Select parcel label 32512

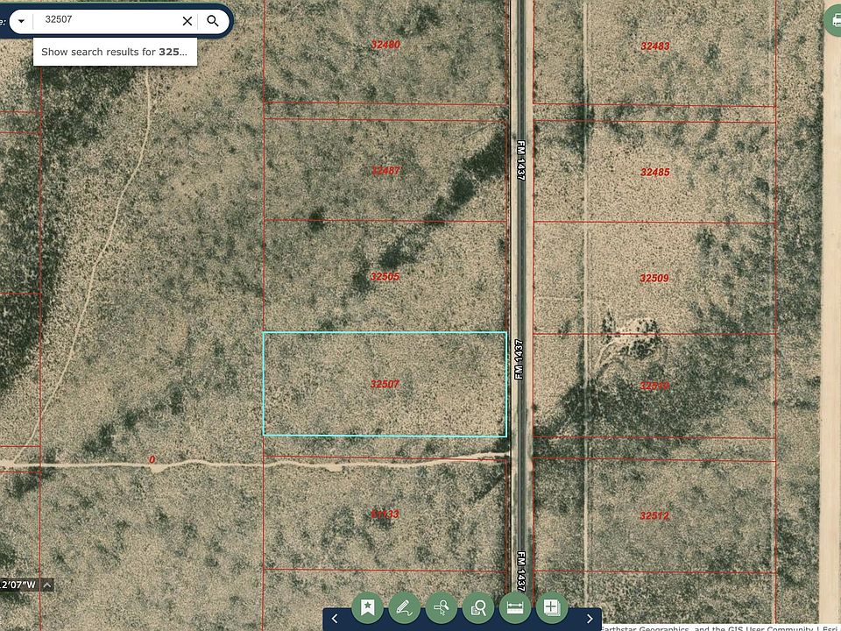tap(654, 515)
